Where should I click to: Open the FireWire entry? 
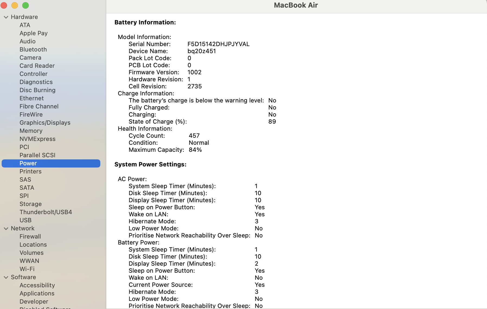(x=31, y=114)
